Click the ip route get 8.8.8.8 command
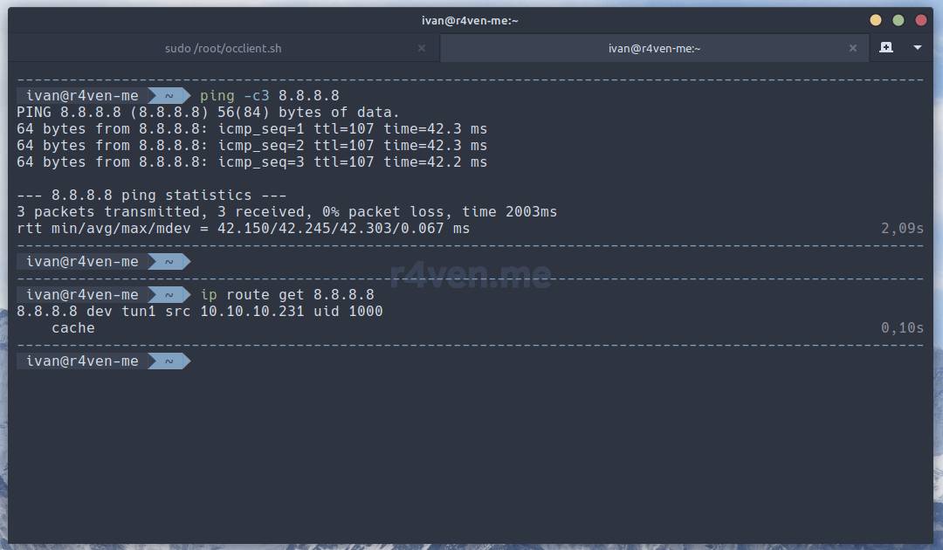943x550 pixels. [x=286, y=295]
